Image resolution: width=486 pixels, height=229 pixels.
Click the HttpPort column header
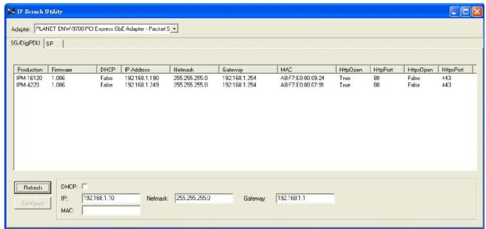click(x=387, y=69)
